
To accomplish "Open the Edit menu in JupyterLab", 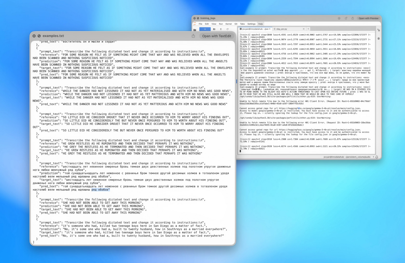I will click(x=207, y=24).
